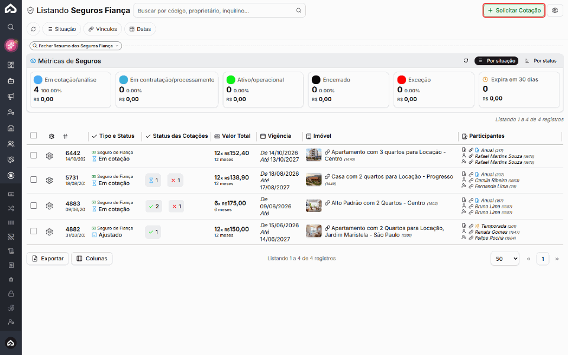The height and width of the screenshot is (355, 568).
Task: Open the gear menu for record 4883
Action: coord(50,206)
